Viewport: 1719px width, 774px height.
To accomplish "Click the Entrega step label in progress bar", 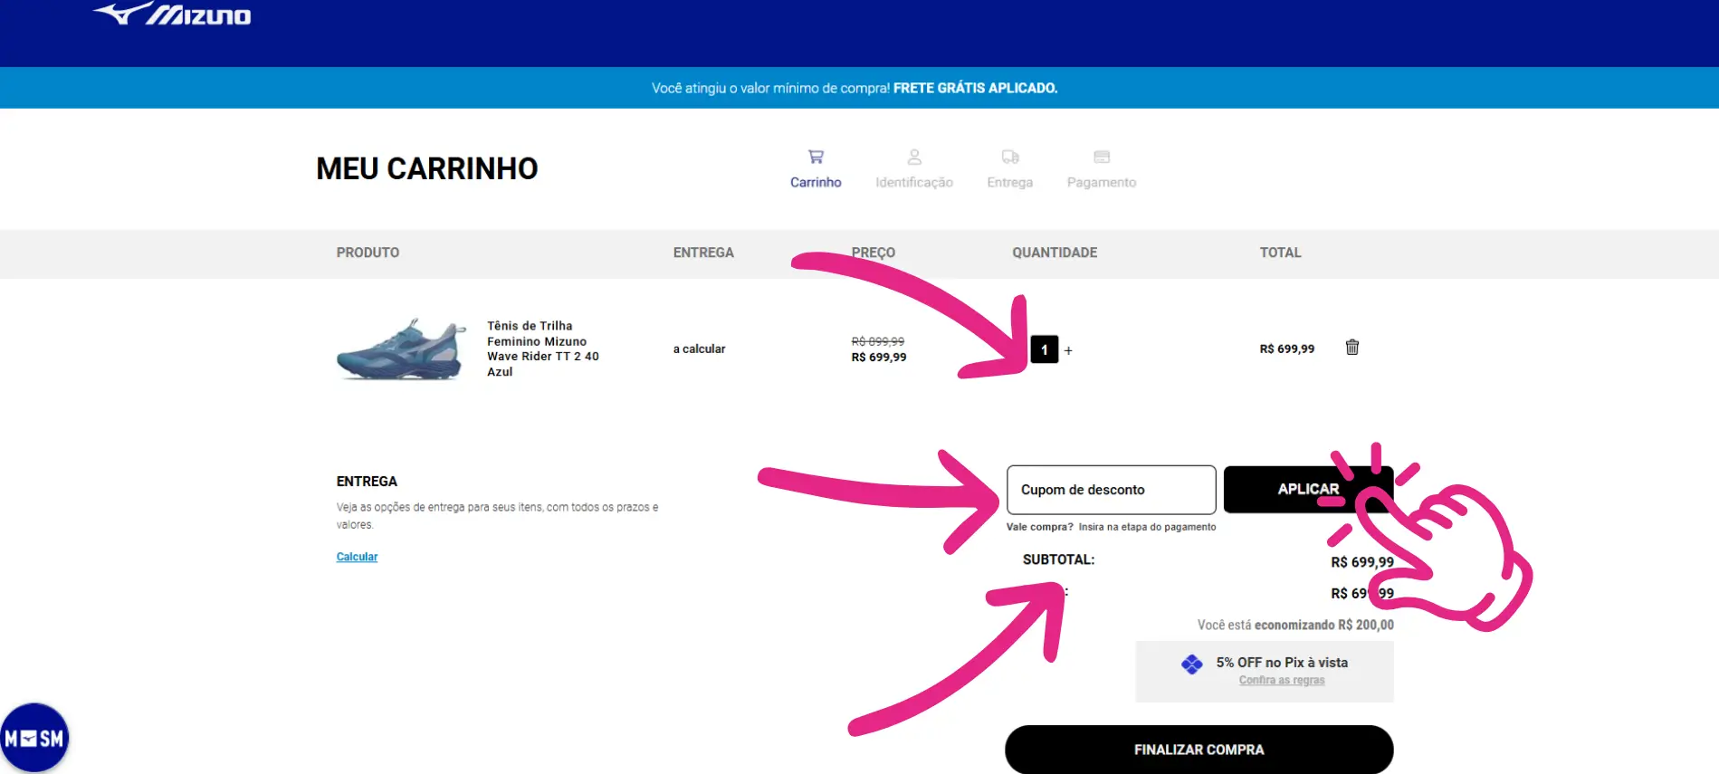I will pyautogui.click(x=1010, y=182).
